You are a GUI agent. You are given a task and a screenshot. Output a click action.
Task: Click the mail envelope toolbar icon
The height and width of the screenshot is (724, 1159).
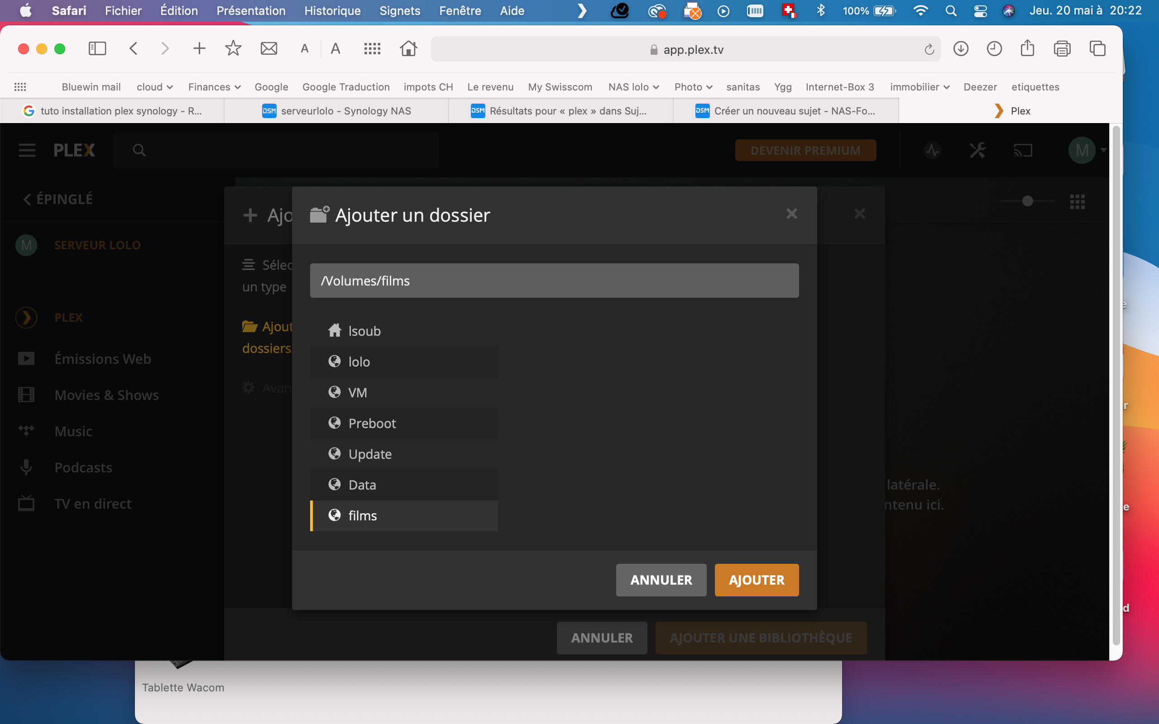pyautogui.click(x=268, y=48)
